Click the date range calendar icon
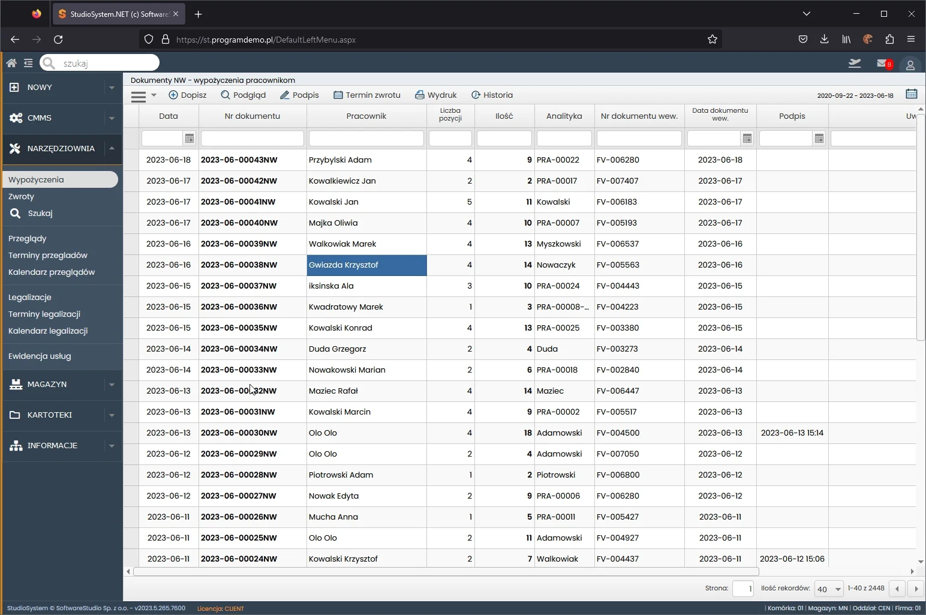 click(911, 94)
